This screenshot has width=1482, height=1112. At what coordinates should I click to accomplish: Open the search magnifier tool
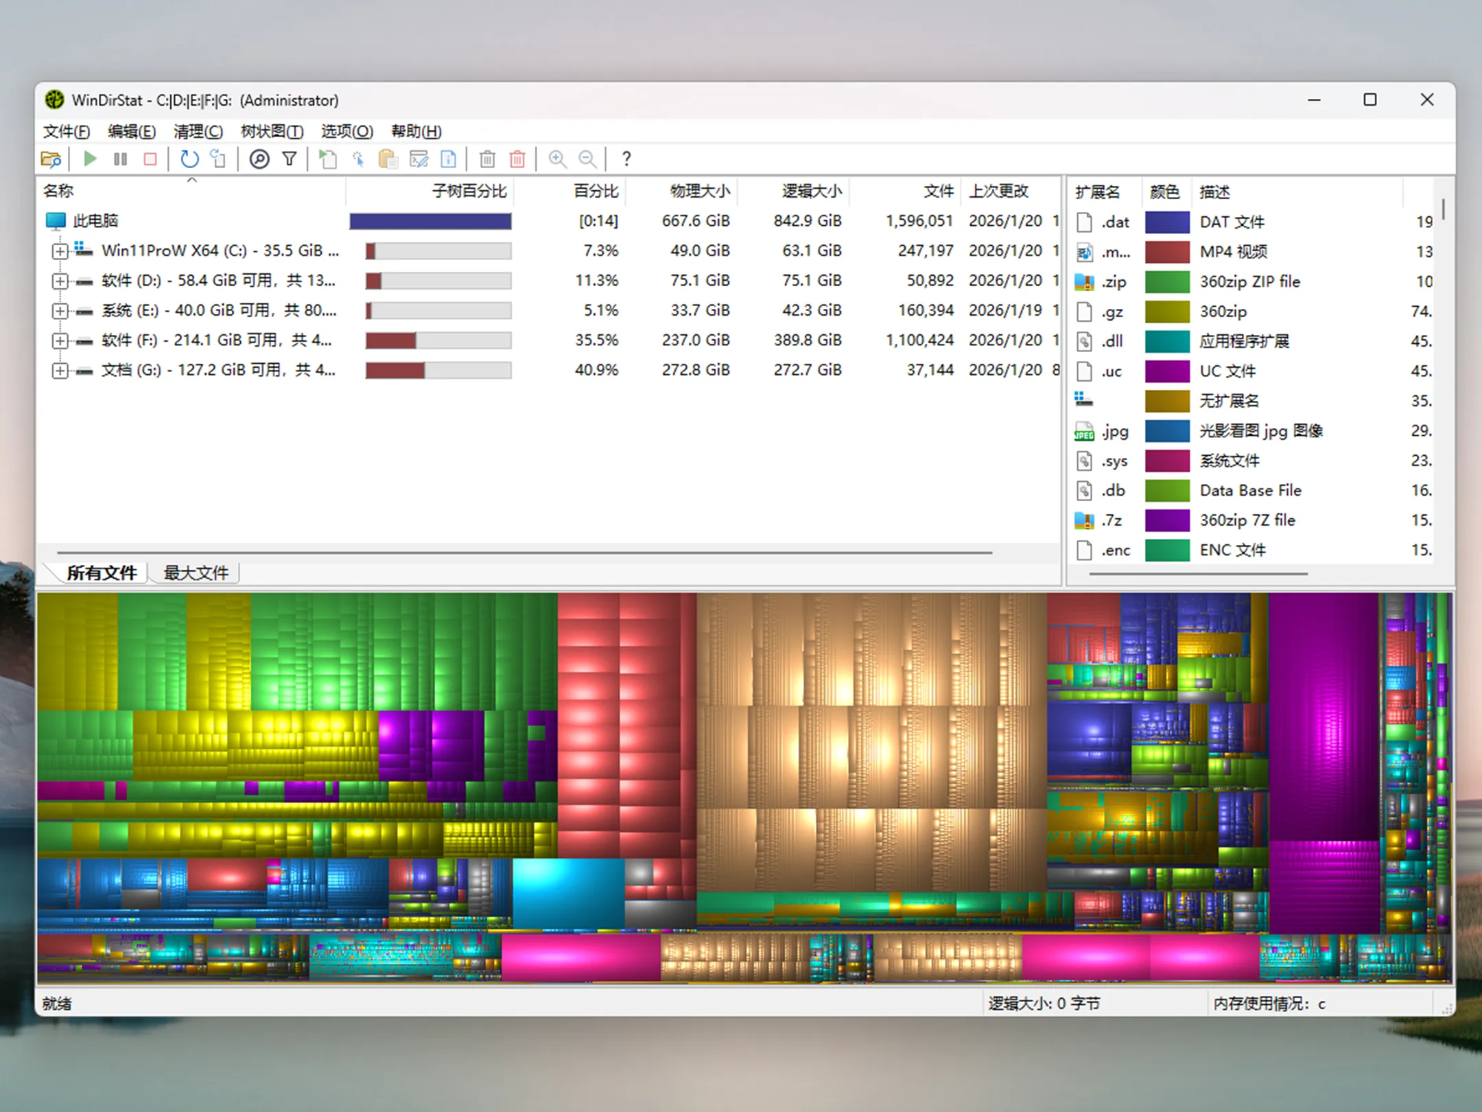pyautogui.click(x=260, y=159)
